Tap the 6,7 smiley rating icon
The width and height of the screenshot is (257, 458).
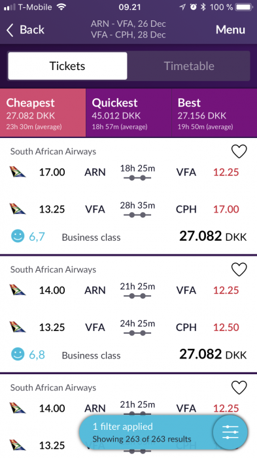coord(18,236)
